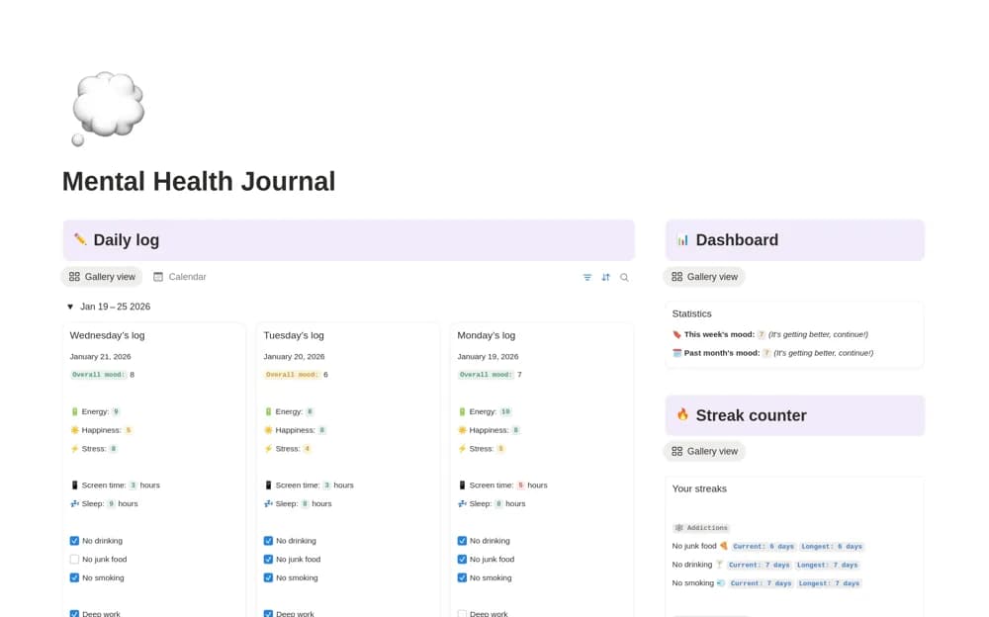Click lightning Stress icon in Tuesday's log
The height and width of the screenshot is (617, 989).
(268, 449)
